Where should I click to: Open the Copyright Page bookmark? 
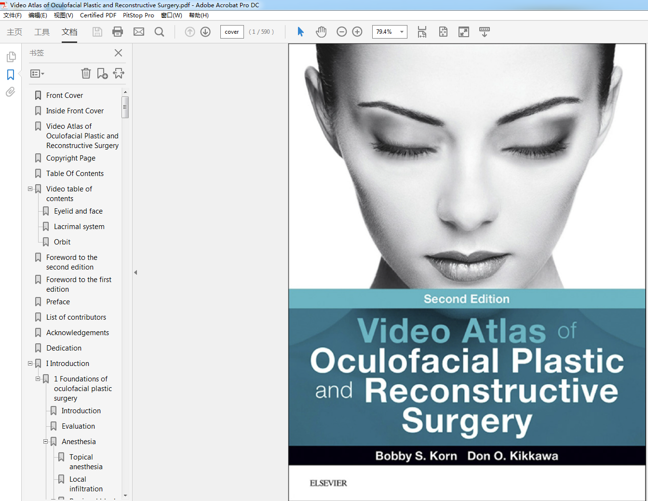click(71, 158)
